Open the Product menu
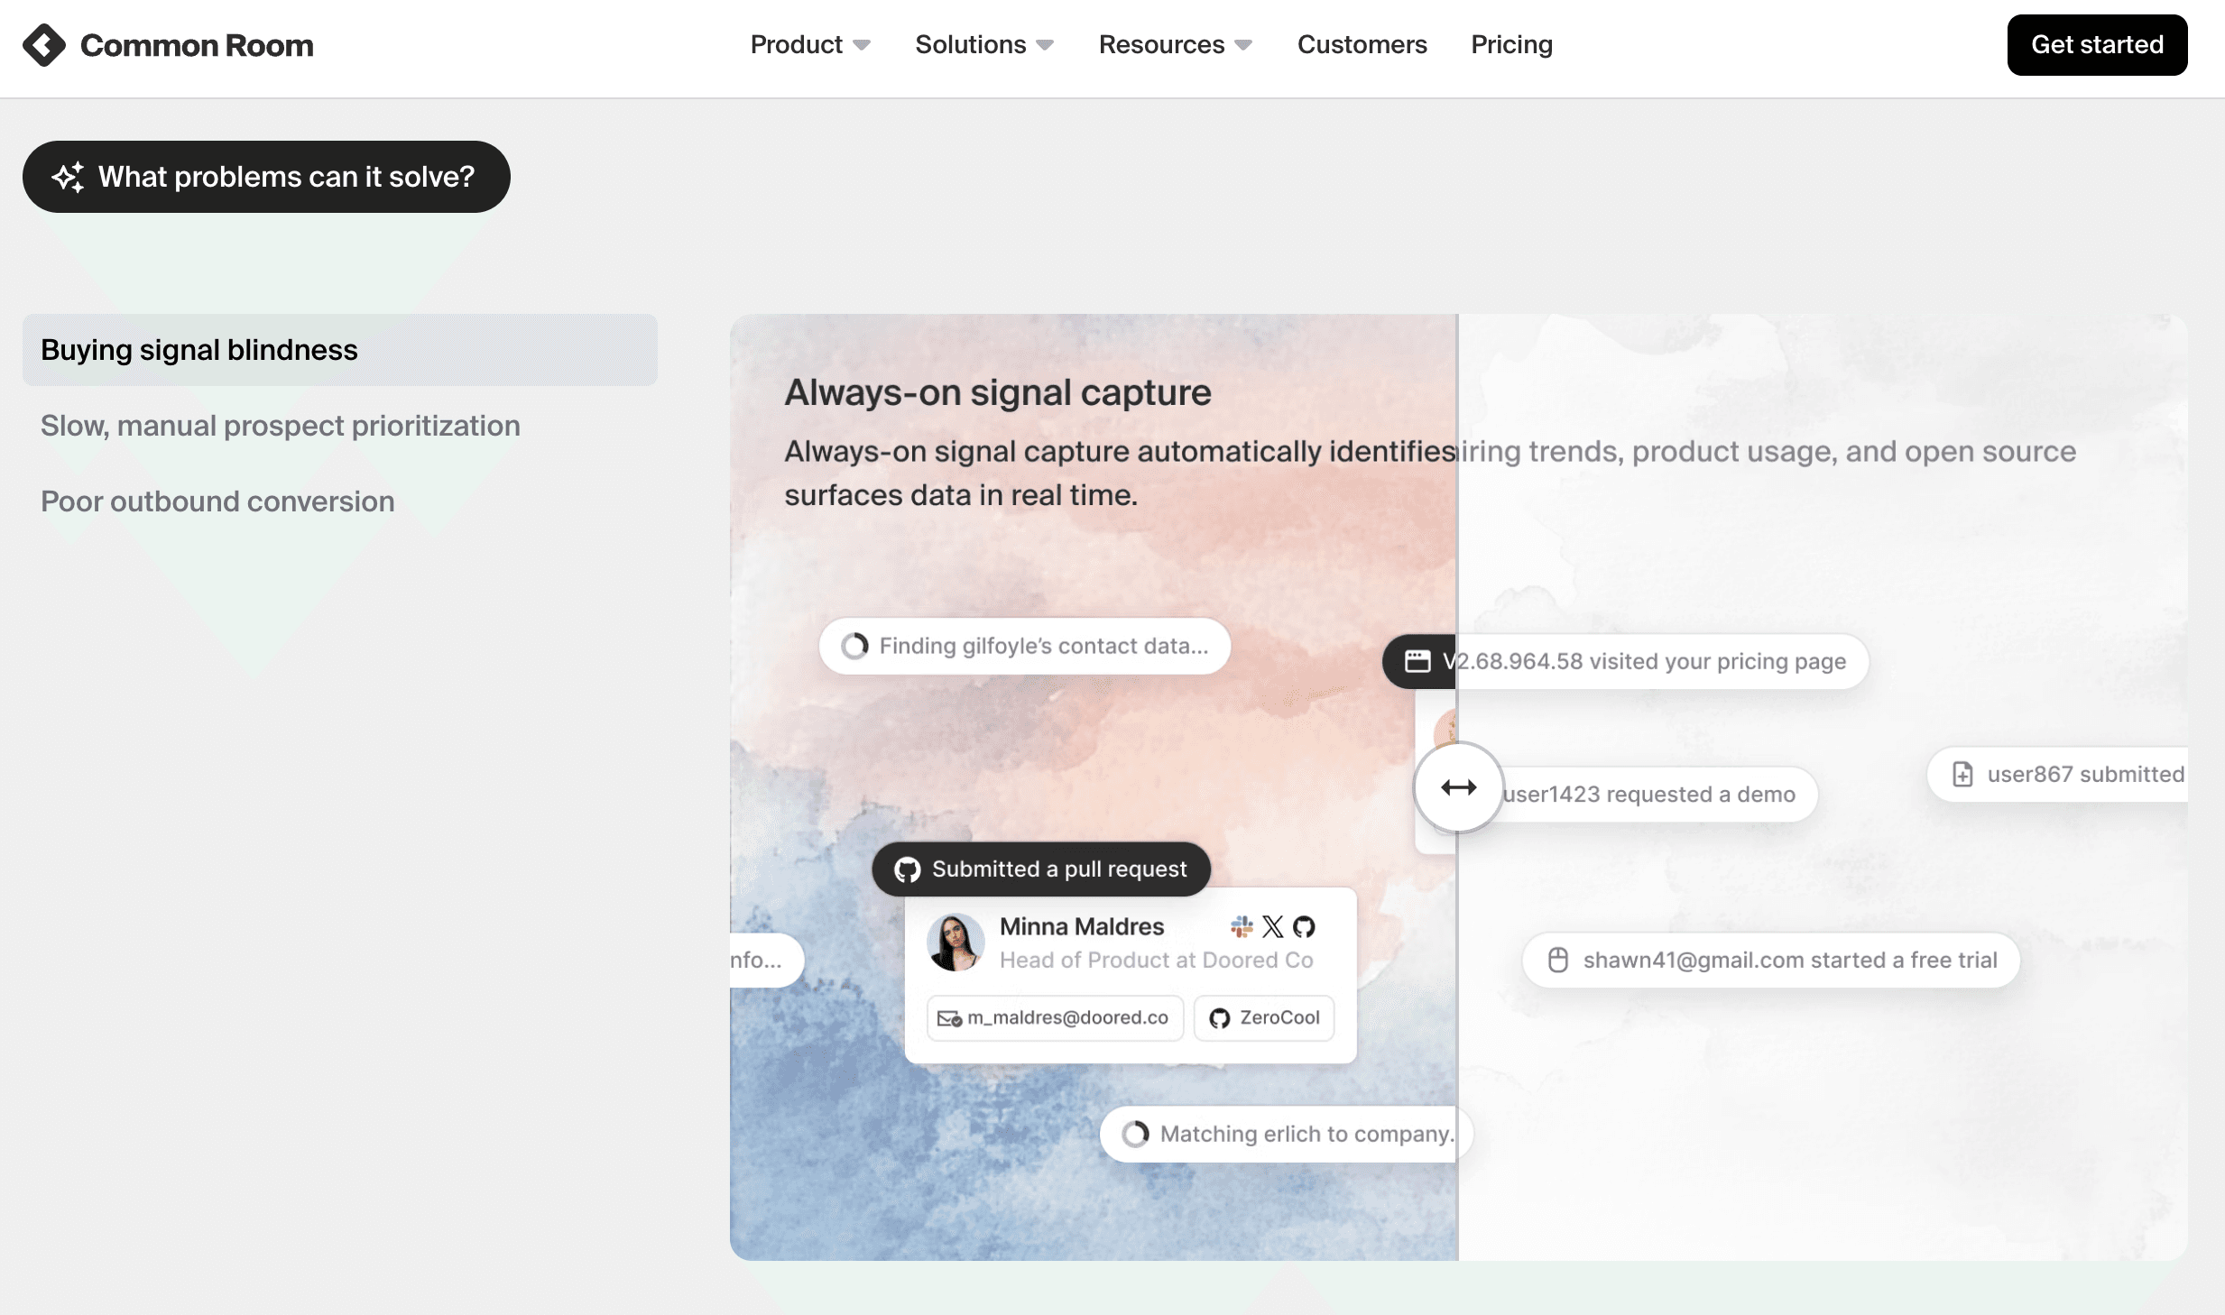 point(810,44)
